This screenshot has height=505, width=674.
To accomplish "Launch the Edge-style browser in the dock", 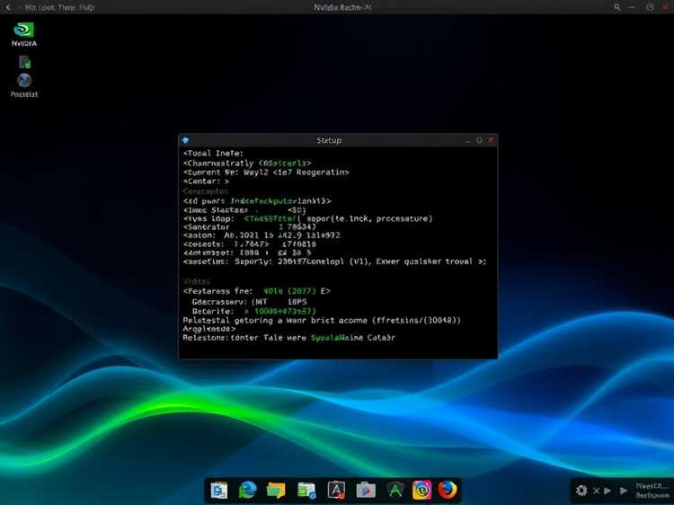I will (248, 491).
